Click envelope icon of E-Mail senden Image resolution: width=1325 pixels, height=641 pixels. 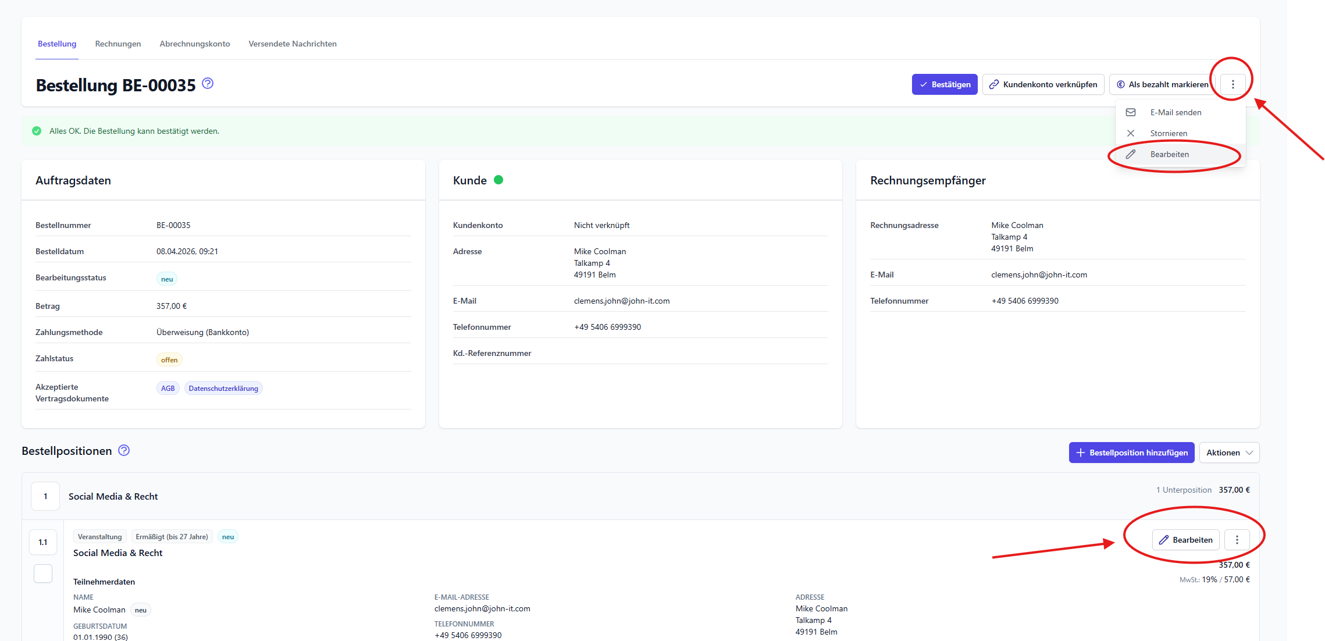point(1131,112)
